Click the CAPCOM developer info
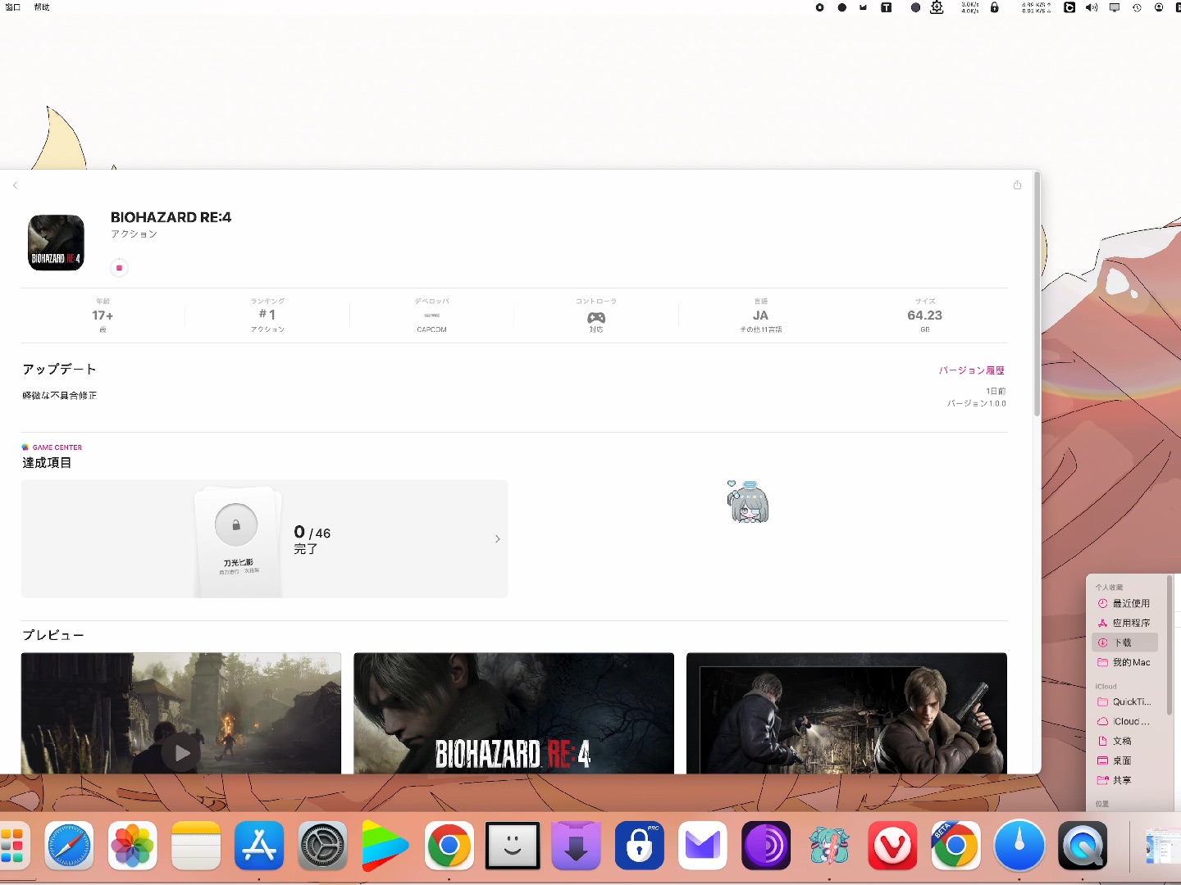 tap(431, 315)
